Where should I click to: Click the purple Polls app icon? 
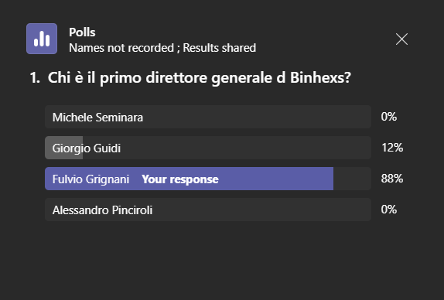(42, 39)
